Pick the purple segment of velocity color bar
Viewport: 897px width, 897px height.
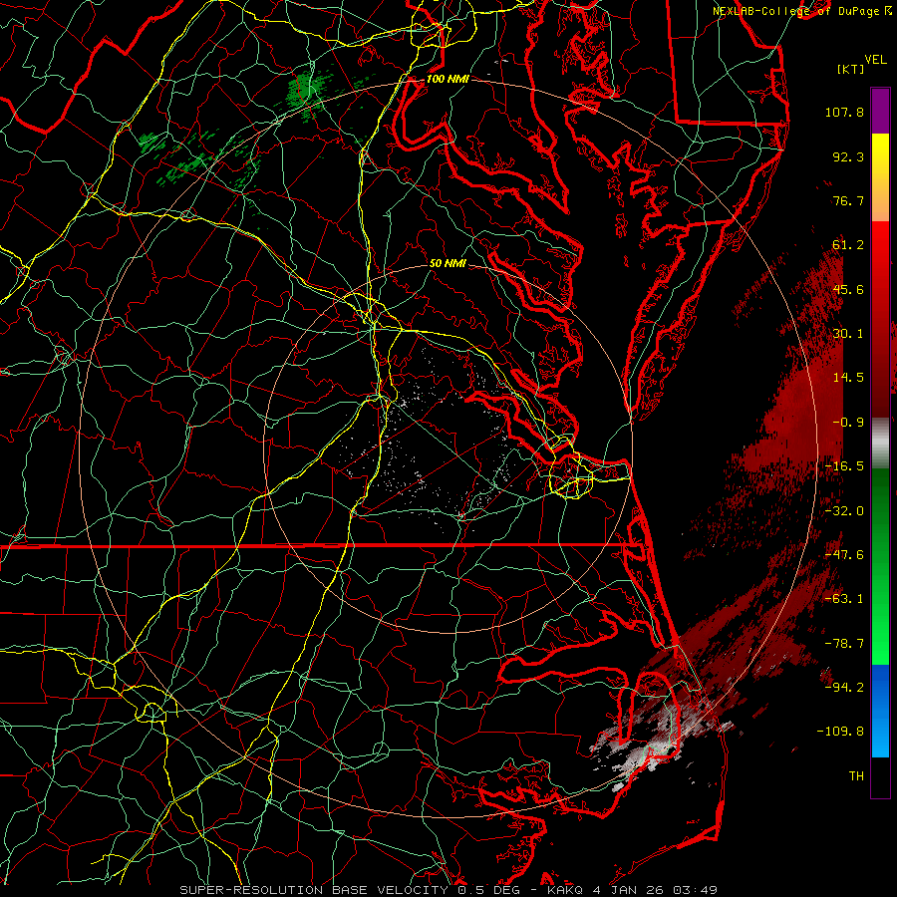coord(880,111)
